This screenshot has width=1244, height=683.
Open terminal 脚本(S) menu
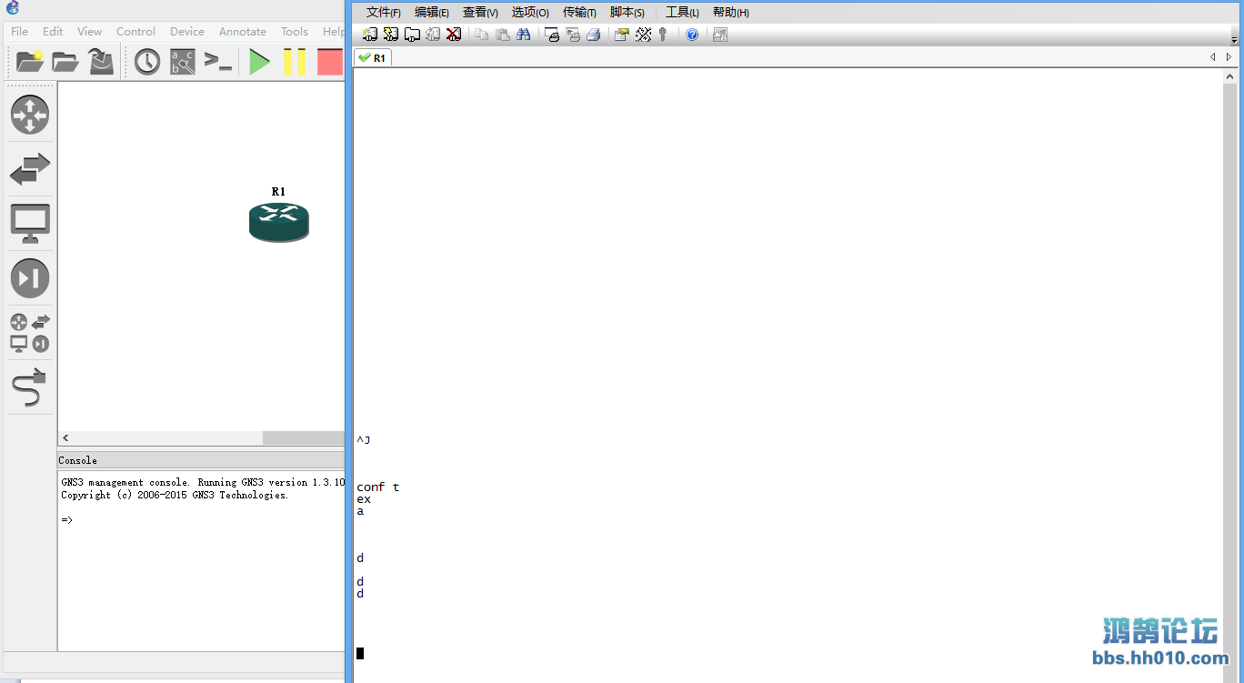(x=627, y=13)
